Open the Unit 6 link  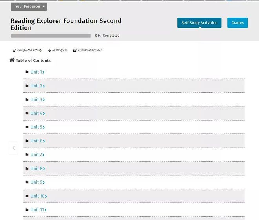(x=36, y=141)
